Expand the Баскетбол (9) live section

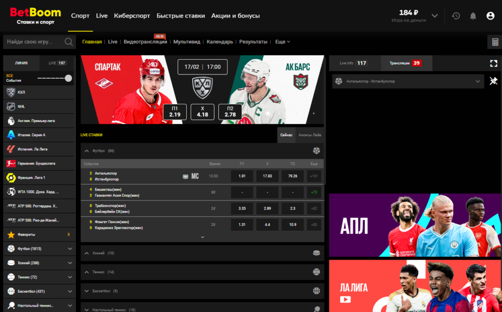(x=86, y=291)
